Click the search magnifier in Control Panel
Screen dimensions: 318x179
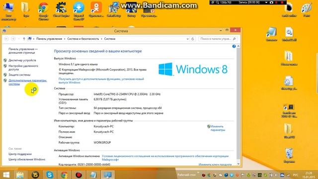pos(234,39)
